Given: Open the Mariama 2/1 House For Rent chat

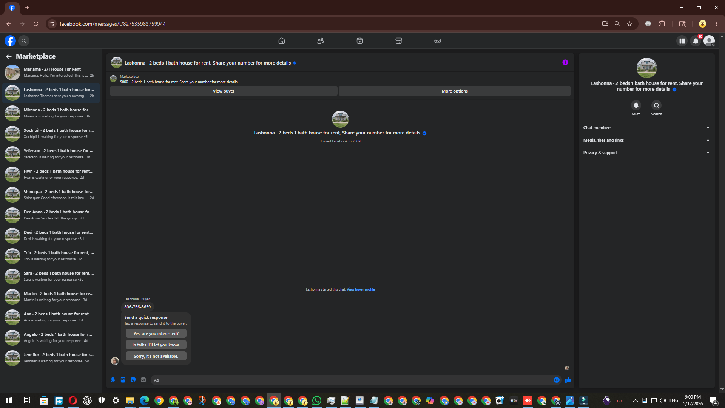Looking at the screenshot, I should tap(51, 73).
